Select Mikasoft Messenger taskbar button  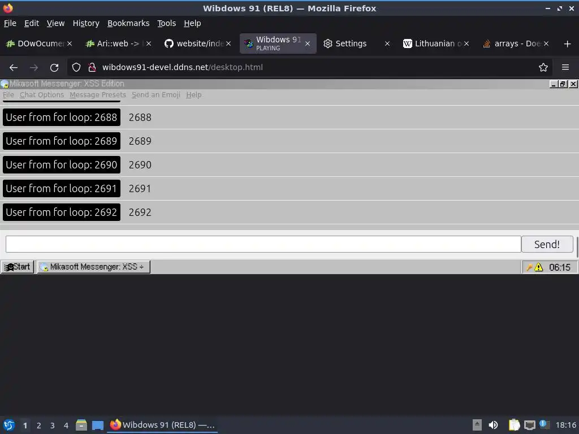(x=93, y=267)
